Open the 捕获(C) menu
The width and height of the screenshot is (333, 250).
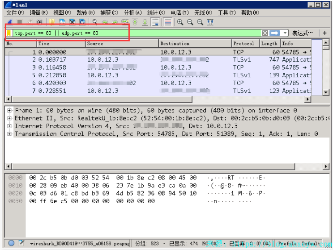[x=109, y=12]
